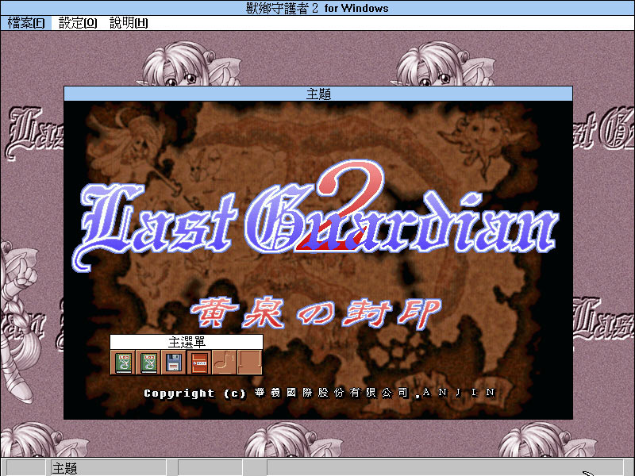Open the 設定(O) menu
635x476 pixels.
(78, 23)
